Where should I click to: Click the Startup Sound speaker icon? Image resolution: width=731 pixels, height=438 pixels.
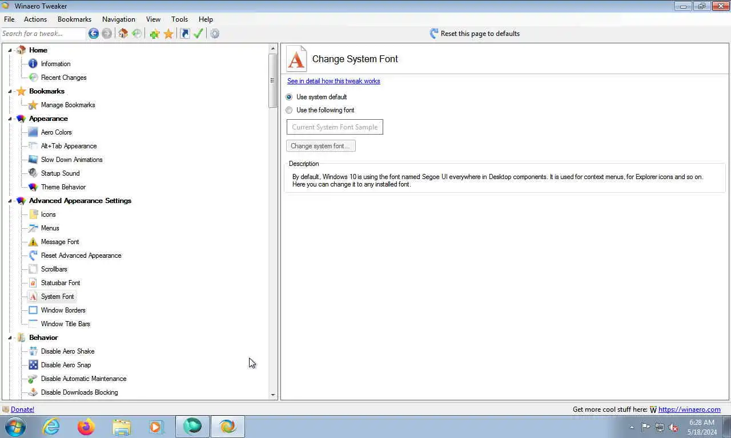33,173
